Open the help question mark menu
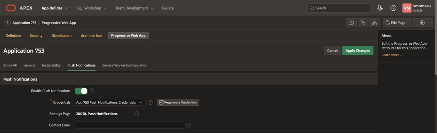The width and height of the screenshot is (437, 133). [x=393, y=8]
